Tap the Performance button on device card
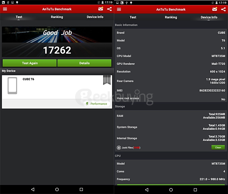 pyautogui.click(x=97, y=104)
